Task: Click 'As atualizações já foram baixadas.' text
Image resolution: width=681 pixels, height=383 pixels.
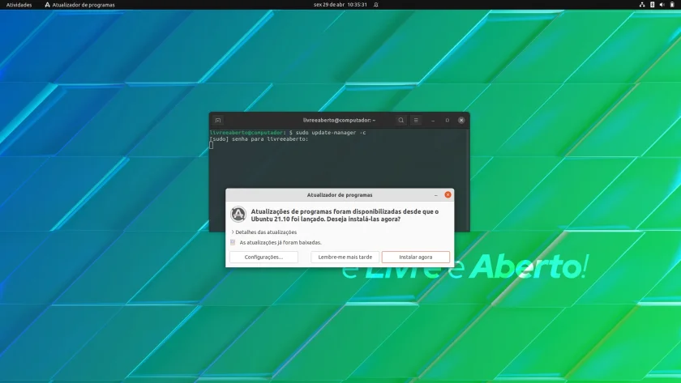Action: [281, 242]
